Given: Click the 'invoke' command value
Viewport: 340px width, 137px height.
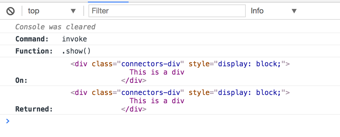Looking at the screenshot, I should tap(74, 39).
